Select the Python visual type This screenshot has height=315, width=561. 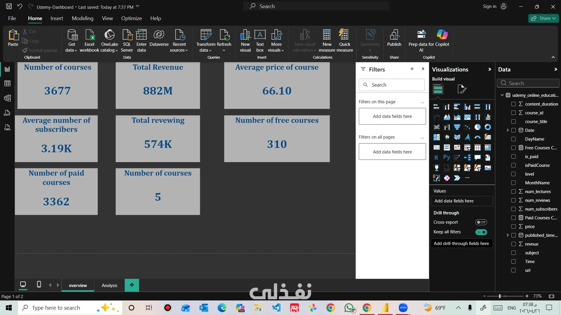click(446, 157)
